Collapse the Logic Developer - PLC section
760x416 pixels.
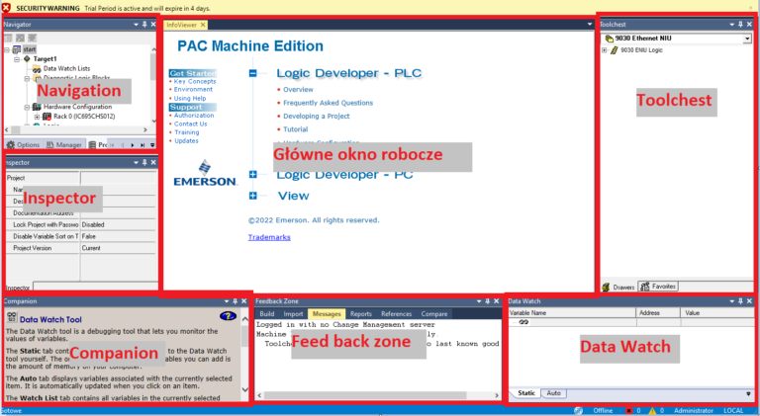coord(253,73)
